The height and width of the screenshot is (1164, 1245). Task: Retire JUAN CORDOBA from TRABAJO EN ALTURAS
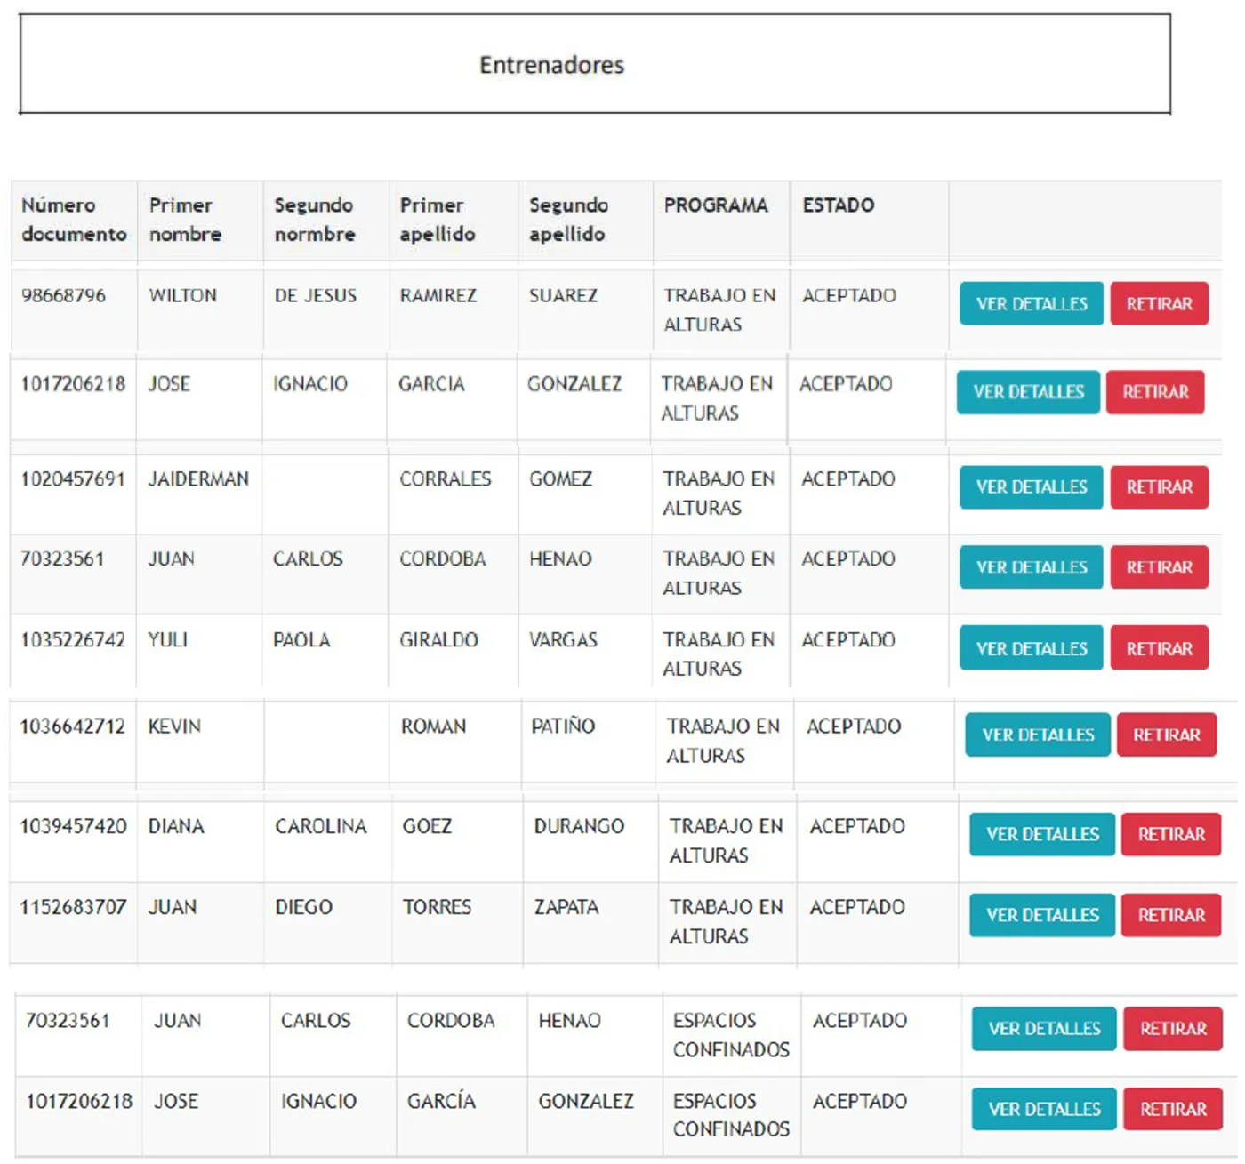coord(1160,567)
